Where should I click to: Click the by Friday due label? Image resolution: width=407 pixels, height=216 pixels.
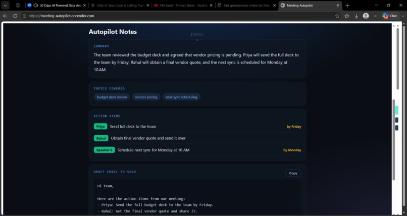(294, 127)
